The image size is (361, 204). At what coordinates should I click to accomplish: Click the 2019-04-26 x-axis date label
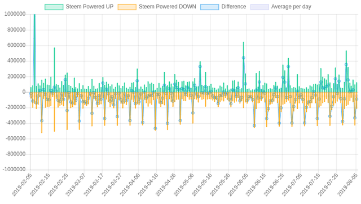point(165,185)
